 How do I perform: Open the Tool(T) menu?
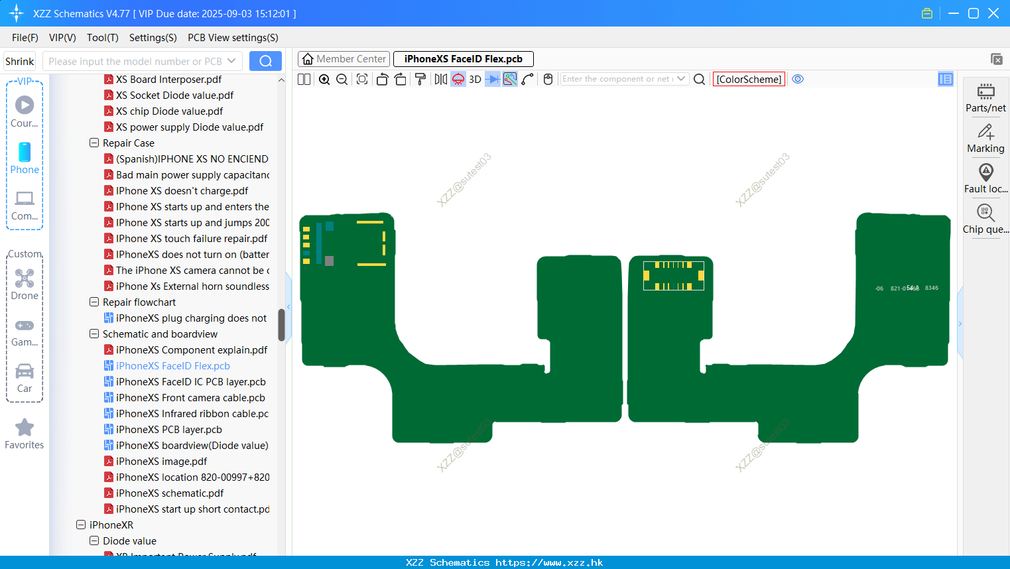pos(103,37)
